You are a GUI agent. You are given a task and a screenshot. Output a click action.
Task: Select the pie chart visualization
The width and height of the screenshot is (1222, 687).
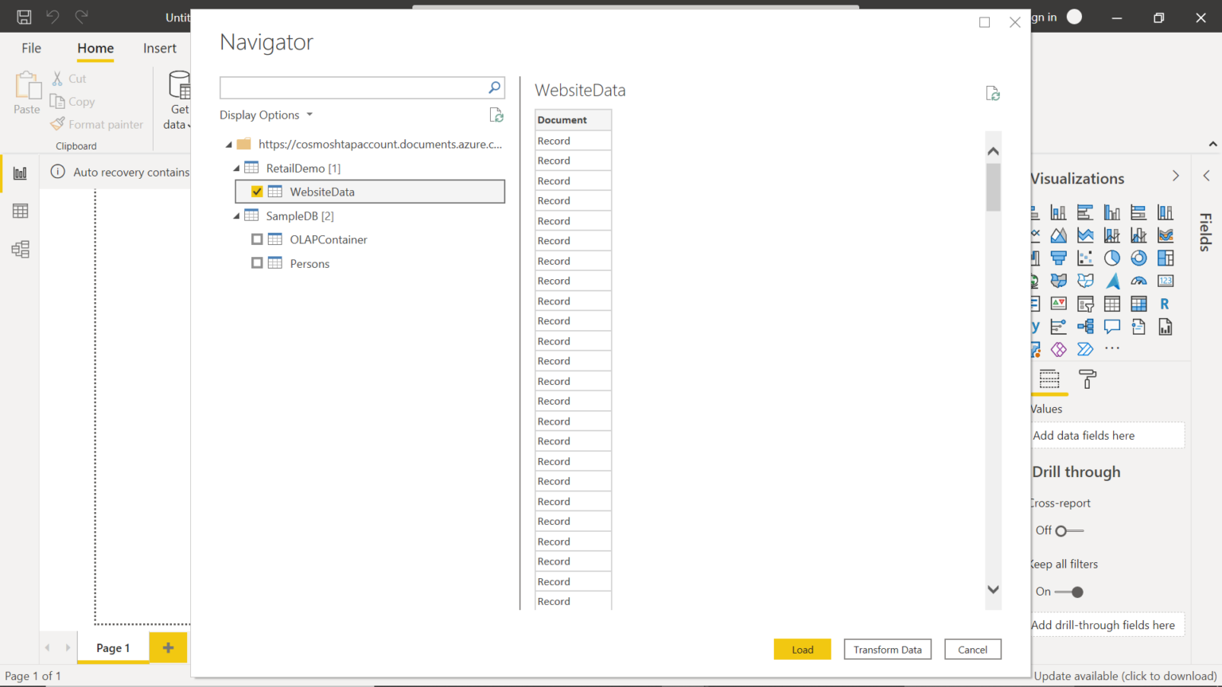point(1112,258)
